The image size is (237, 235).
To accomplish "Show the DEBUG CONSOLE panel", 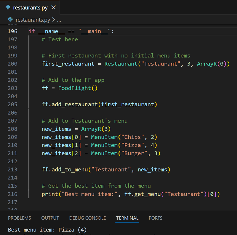I will [87, 218].
